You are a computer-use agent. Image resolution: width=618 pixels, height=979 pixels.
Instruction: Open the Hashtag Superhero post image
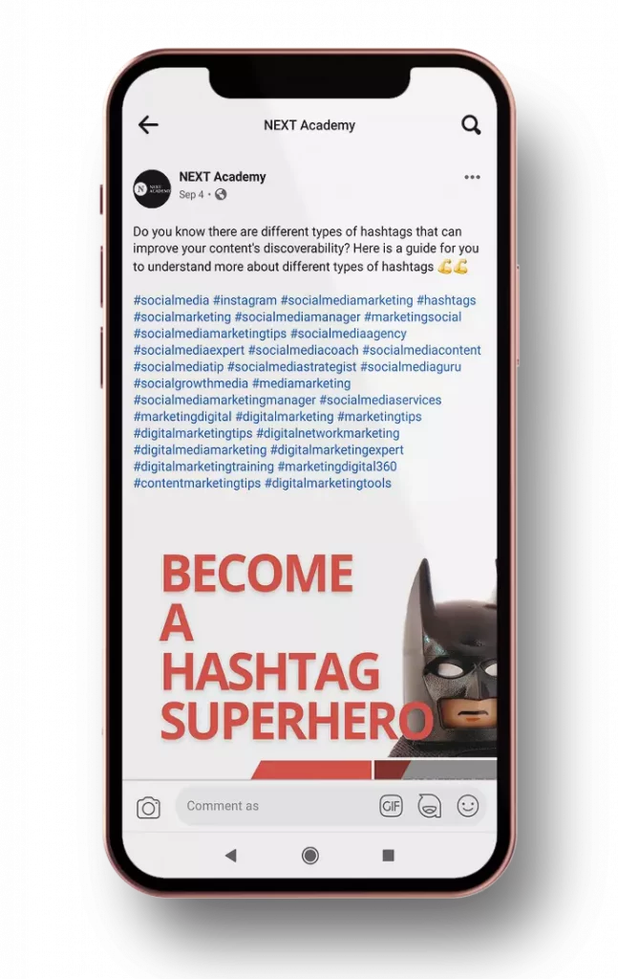click(x=309, y=649)
